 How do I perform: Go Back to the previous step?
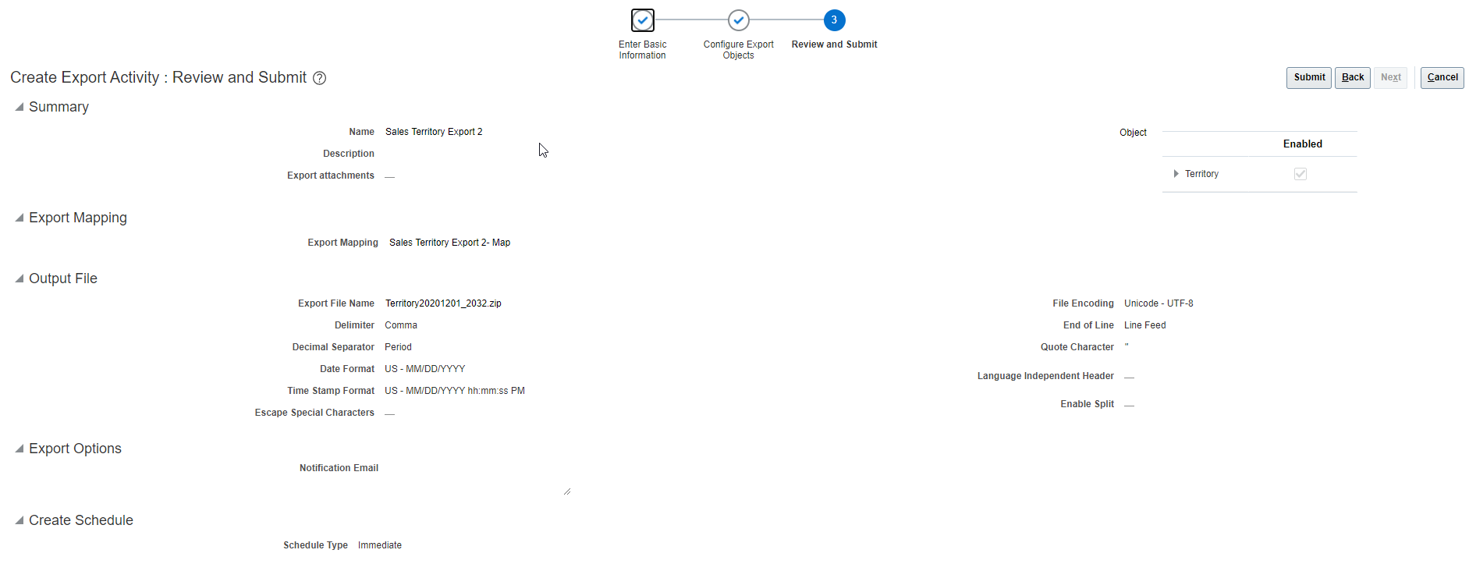pyautogui.click(x=1353, y=78)
